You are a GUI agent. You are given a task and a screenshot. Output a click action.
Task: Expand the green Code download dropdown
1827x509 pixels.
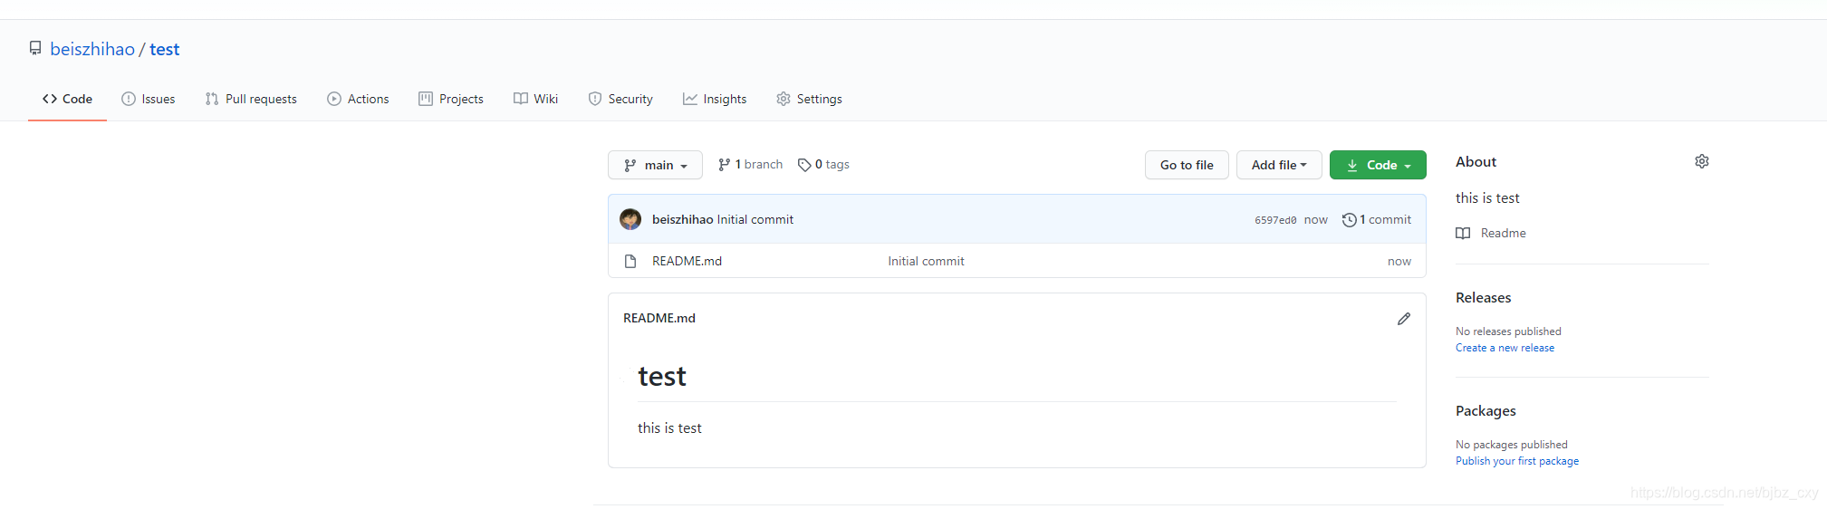[1377, 165]
